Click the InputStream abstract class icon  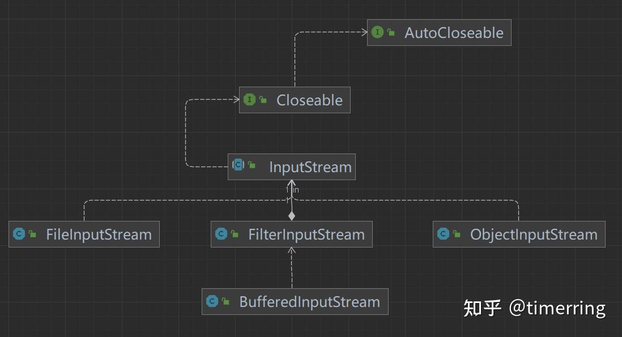click(238, 164)
